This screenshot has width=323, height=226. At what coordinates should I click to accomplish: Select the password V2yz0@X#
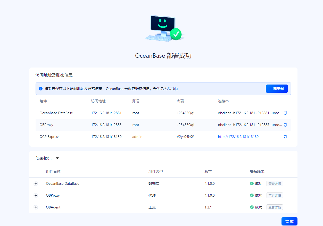click(x=185, y=137)
